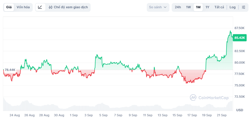Click the USD currency label
This screenshot has width=252, height=122.
240,110
